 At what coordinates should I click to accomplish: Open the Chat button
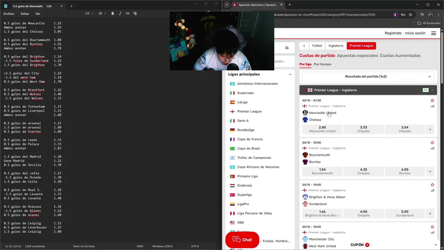[242, 240]
